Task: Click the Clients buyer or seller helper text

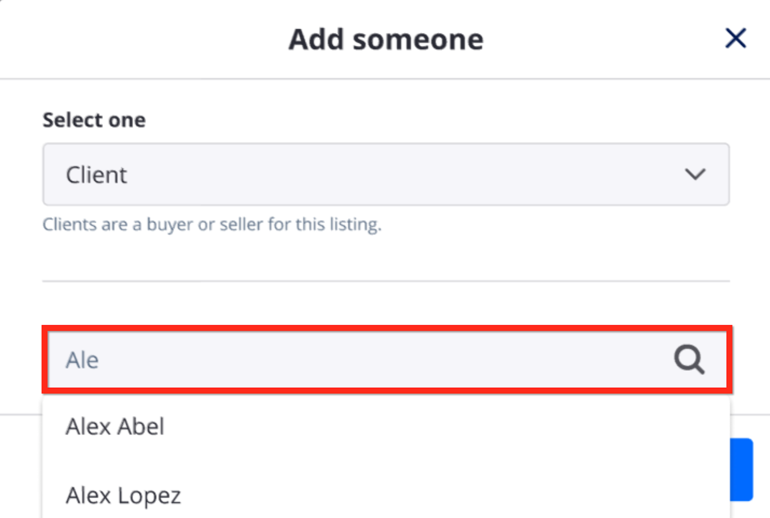Action: pyautogui.click(x=212, y=224)
